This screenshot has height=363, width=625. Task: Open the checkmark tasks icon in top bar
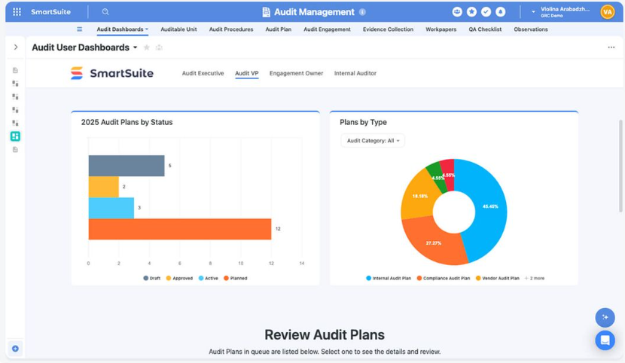pos(486,12)
